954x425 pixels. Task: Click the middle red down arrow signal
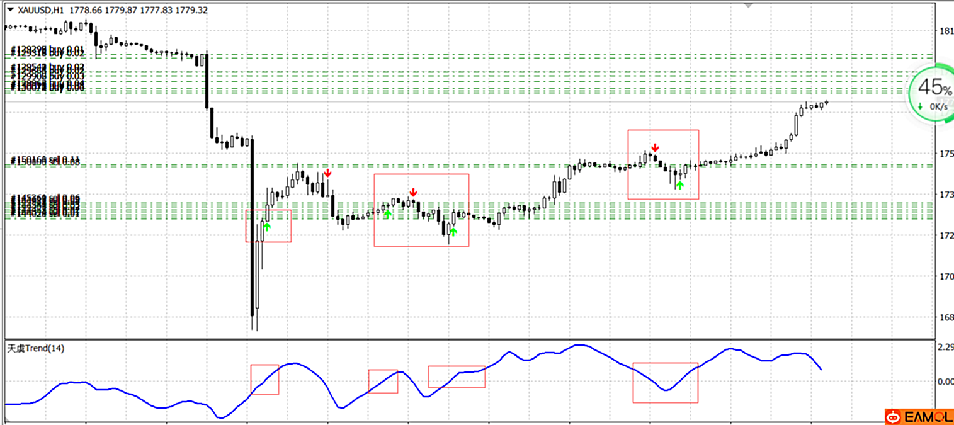413,193
